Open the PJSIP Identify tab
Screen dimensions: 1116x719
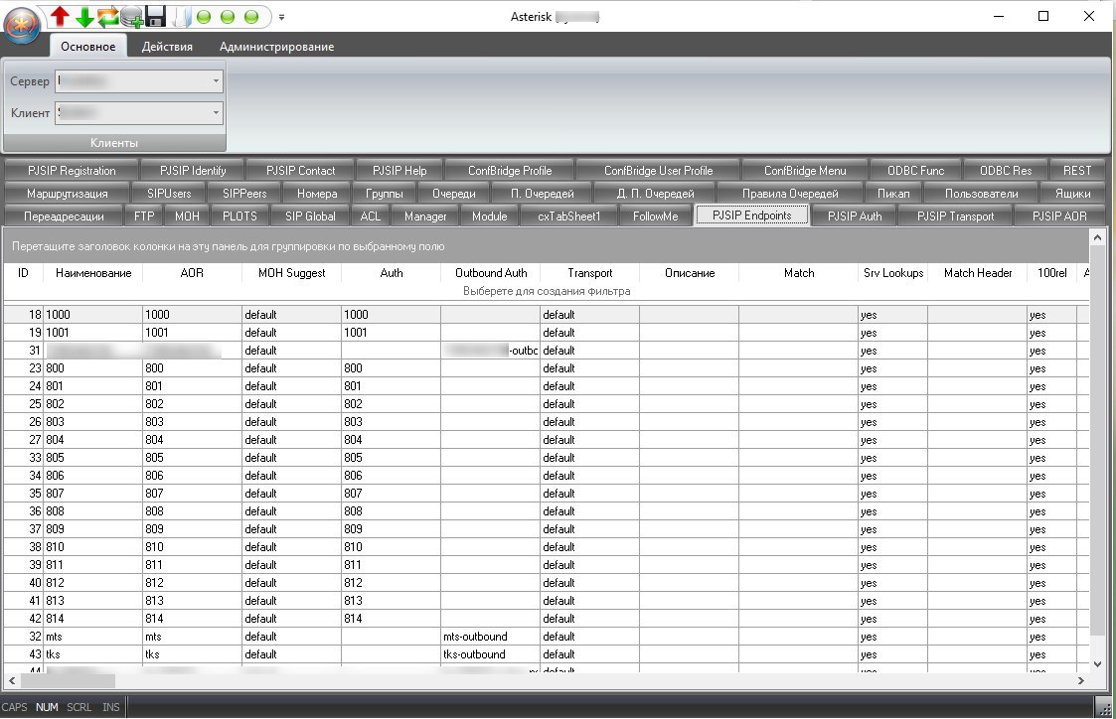point(193,171)
